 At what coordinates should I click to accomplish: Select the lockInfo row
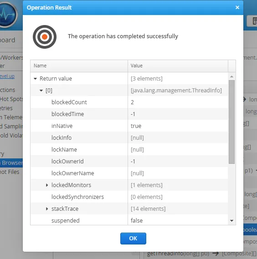[x=129, y=137]
